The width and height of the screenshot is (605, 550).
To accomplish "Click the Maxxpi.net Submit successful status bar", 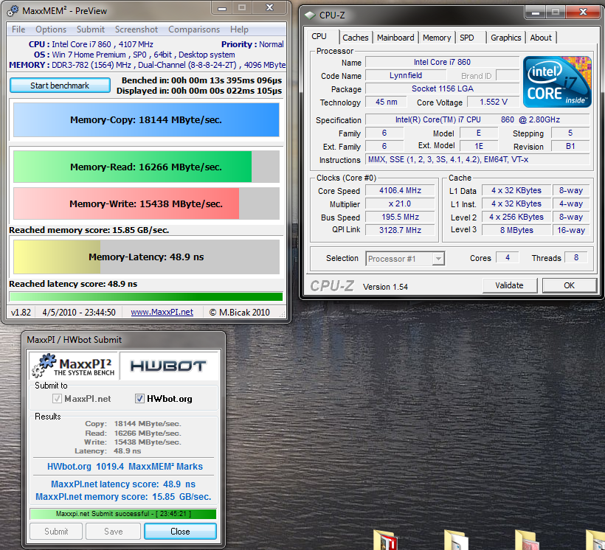I will (x=123, y=514).
